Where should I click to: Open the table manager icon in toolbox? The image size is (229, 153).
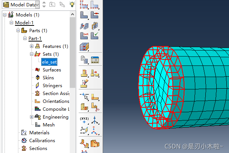(x=95, y=59)
